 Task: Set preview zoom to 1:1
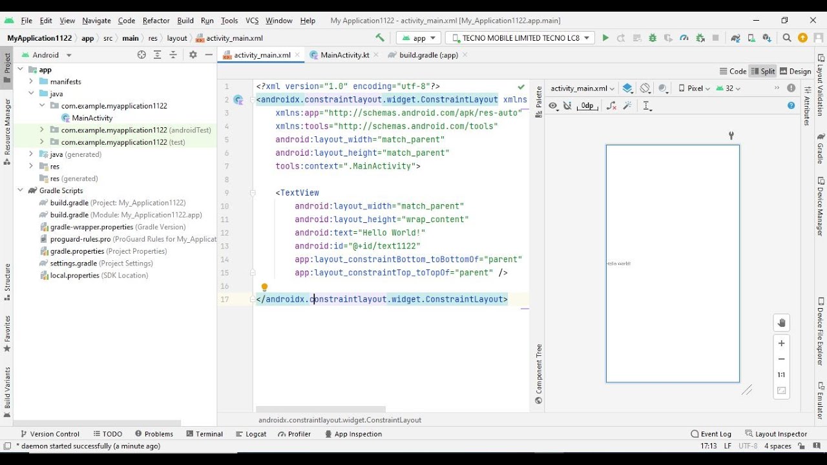(x=782, y=375)
